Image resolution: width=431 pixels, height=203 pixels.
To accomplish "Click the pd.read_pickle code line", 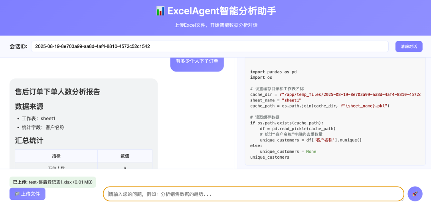I will [x=298, y=129].
